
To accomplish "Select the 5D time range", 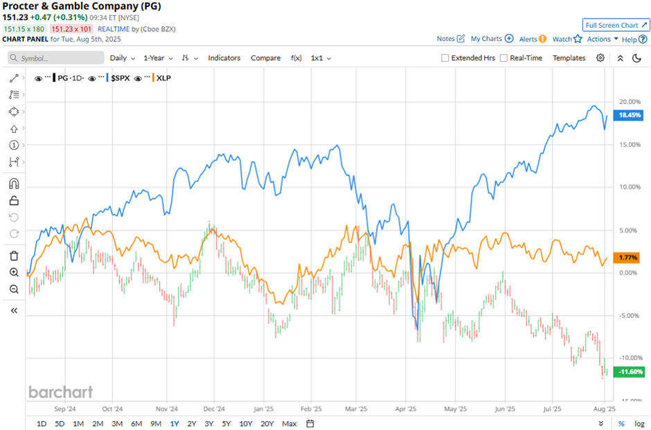I will click(x=60, y=423).
